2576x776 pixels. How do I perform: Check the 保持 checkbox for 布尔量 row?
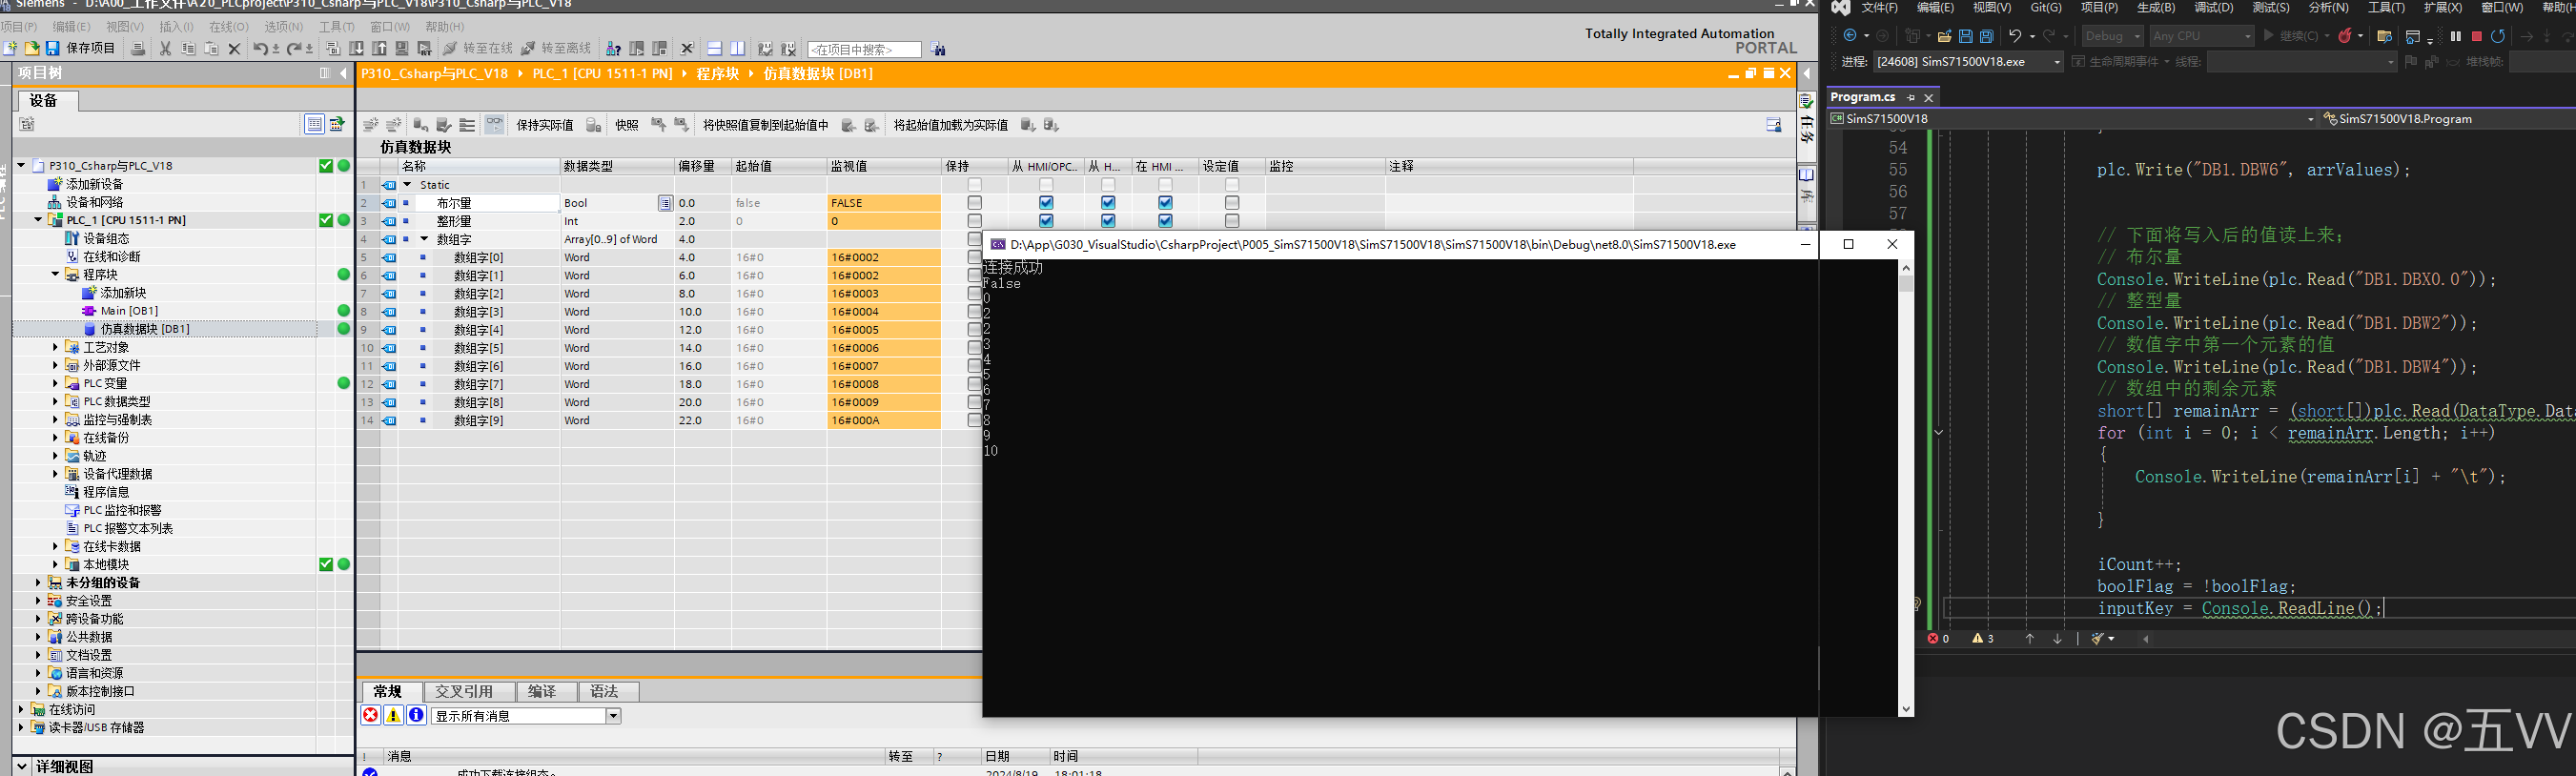[975, 203]
